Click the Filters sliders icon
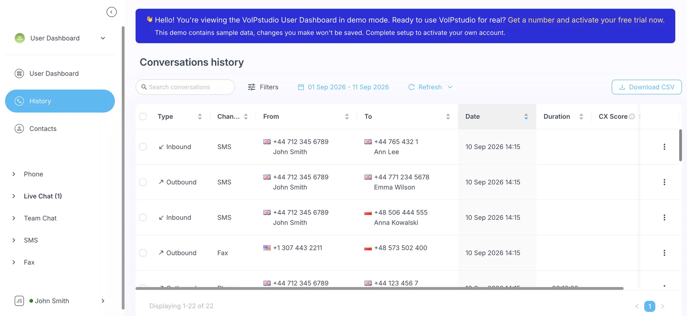This screenshot has width=687, height=316. (x=252, y=87)
